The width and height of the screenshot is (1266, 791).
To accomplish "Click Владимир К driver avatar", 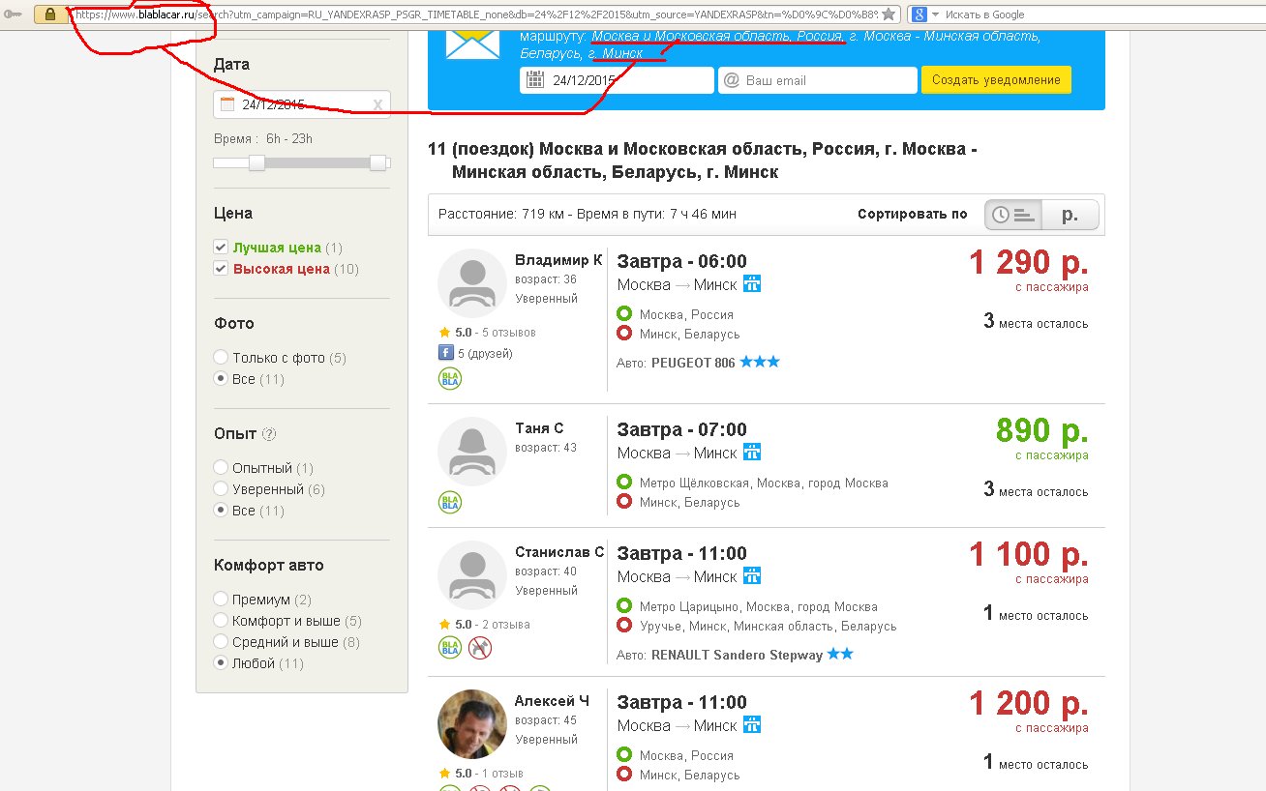I will point(472,283).
